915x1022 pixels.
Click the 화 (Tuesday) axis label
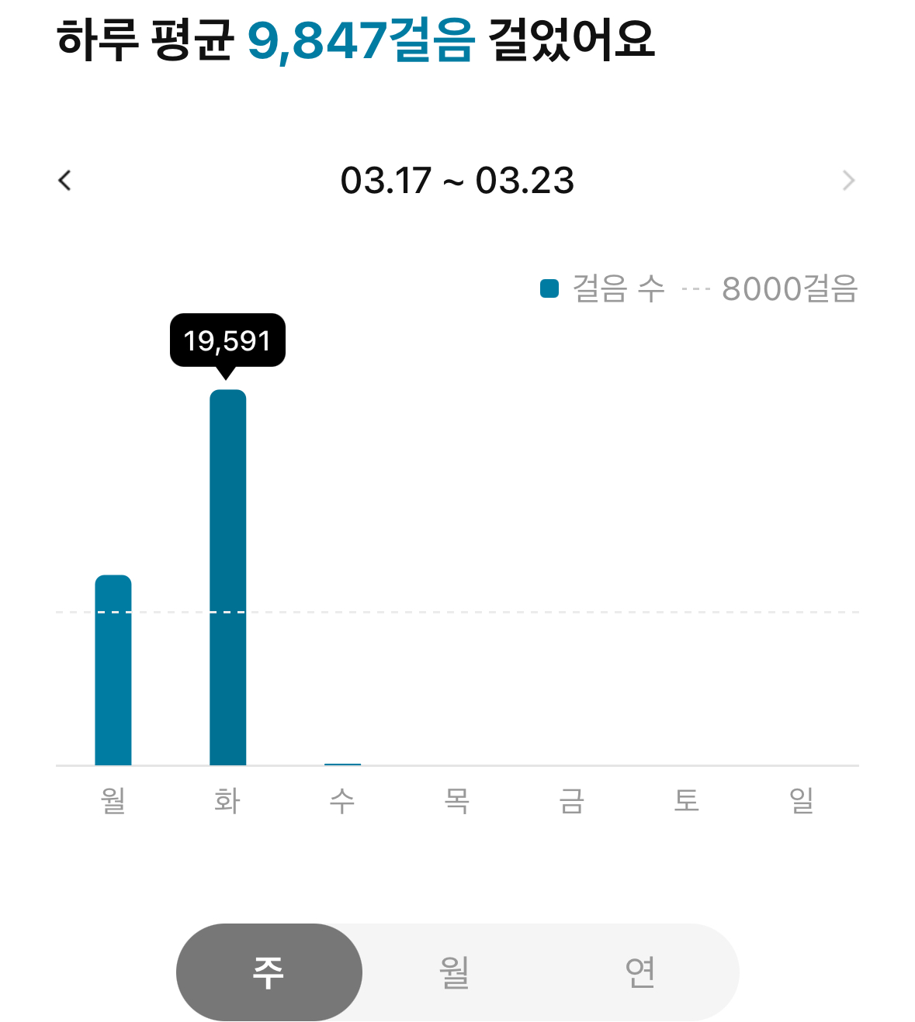point(228,800)
